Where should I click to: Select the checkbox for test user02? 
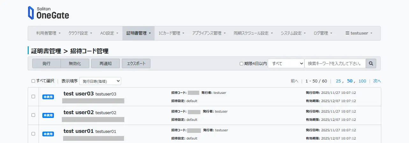(x=33, y=115)
